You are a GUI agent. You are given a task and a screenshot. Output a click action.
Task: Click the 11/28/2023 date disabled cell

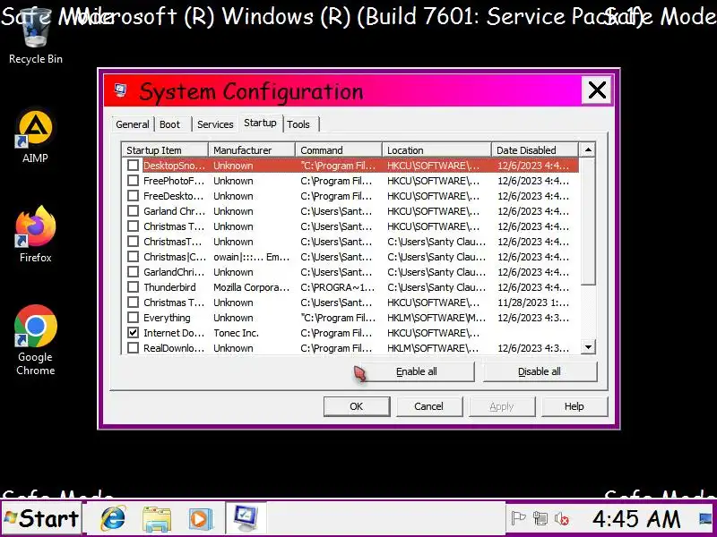tap(533, 303)
